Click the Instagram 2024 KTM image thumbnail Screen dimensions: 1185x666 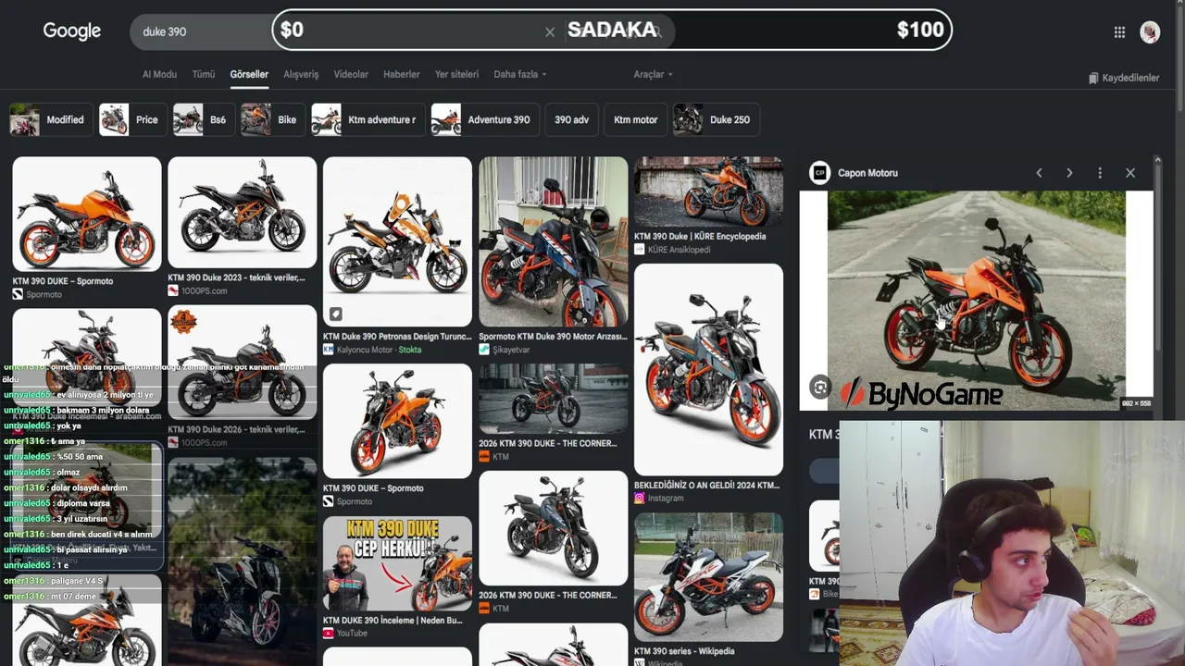pos(708,370)
